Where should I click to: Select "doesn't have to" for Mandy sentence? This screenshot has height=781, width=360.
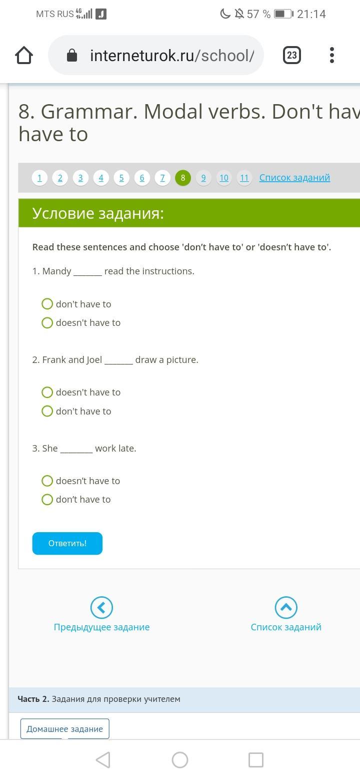coord(47,323)
